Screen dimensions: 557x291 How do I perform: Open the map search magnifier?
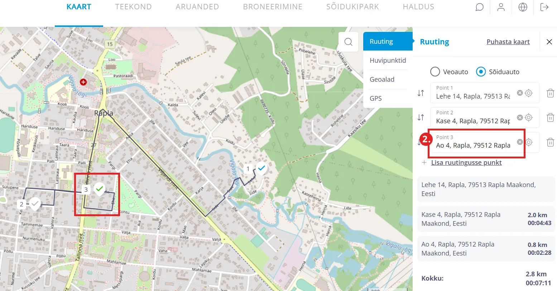348,42
